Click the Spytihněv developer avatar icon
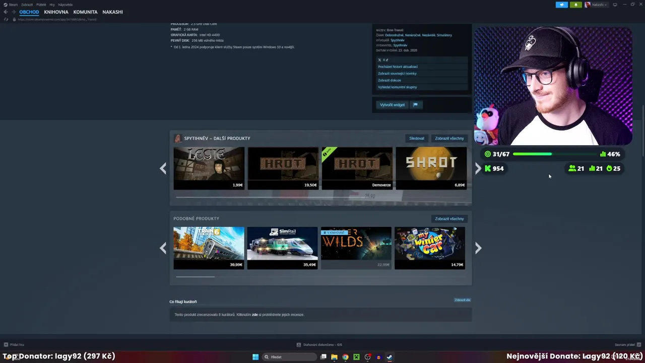645x363 pixels. coord(177,138)
